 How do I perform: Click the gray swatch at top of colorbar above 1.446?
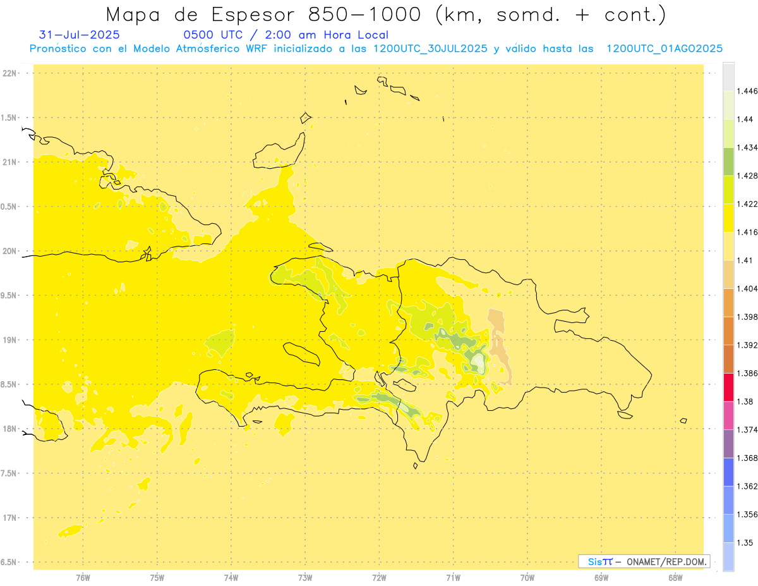(x=728, y=77)
